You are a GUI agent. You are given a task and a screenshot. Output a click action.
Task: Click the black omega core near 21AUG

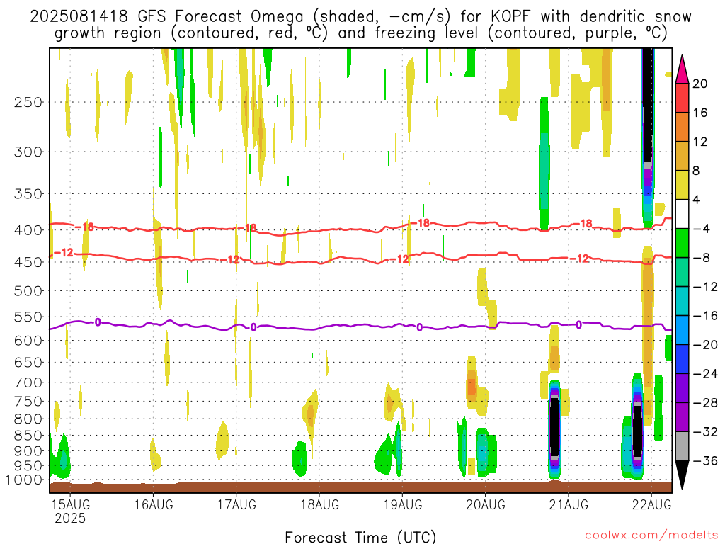click(554, 426)
